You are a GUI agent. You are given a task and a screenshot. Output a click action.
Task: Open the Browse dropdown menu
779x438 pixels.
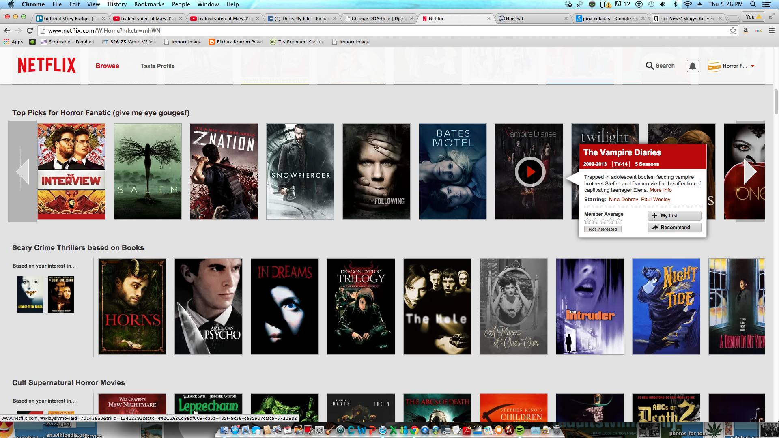(107, 66)
